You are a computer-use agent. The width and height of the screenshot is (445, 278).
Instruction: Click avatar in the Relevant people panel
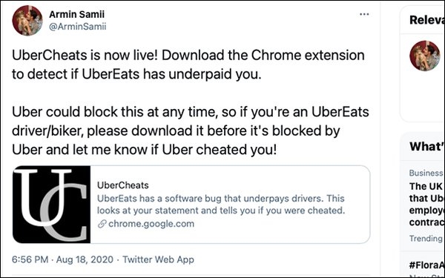tap(424, 56)
